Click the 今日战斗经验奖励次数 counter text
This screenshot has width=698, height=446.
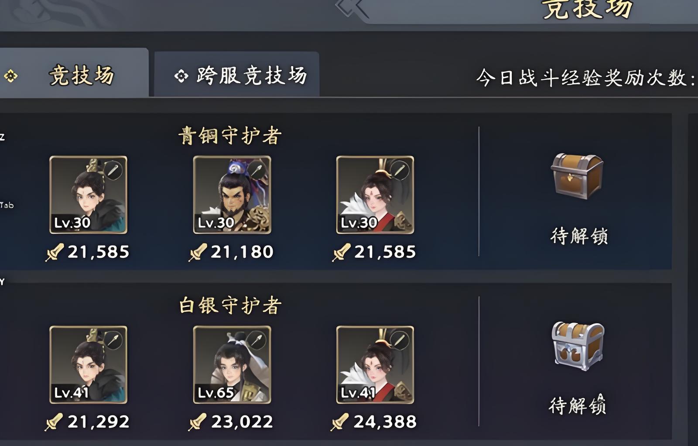[x=587, y=78]
